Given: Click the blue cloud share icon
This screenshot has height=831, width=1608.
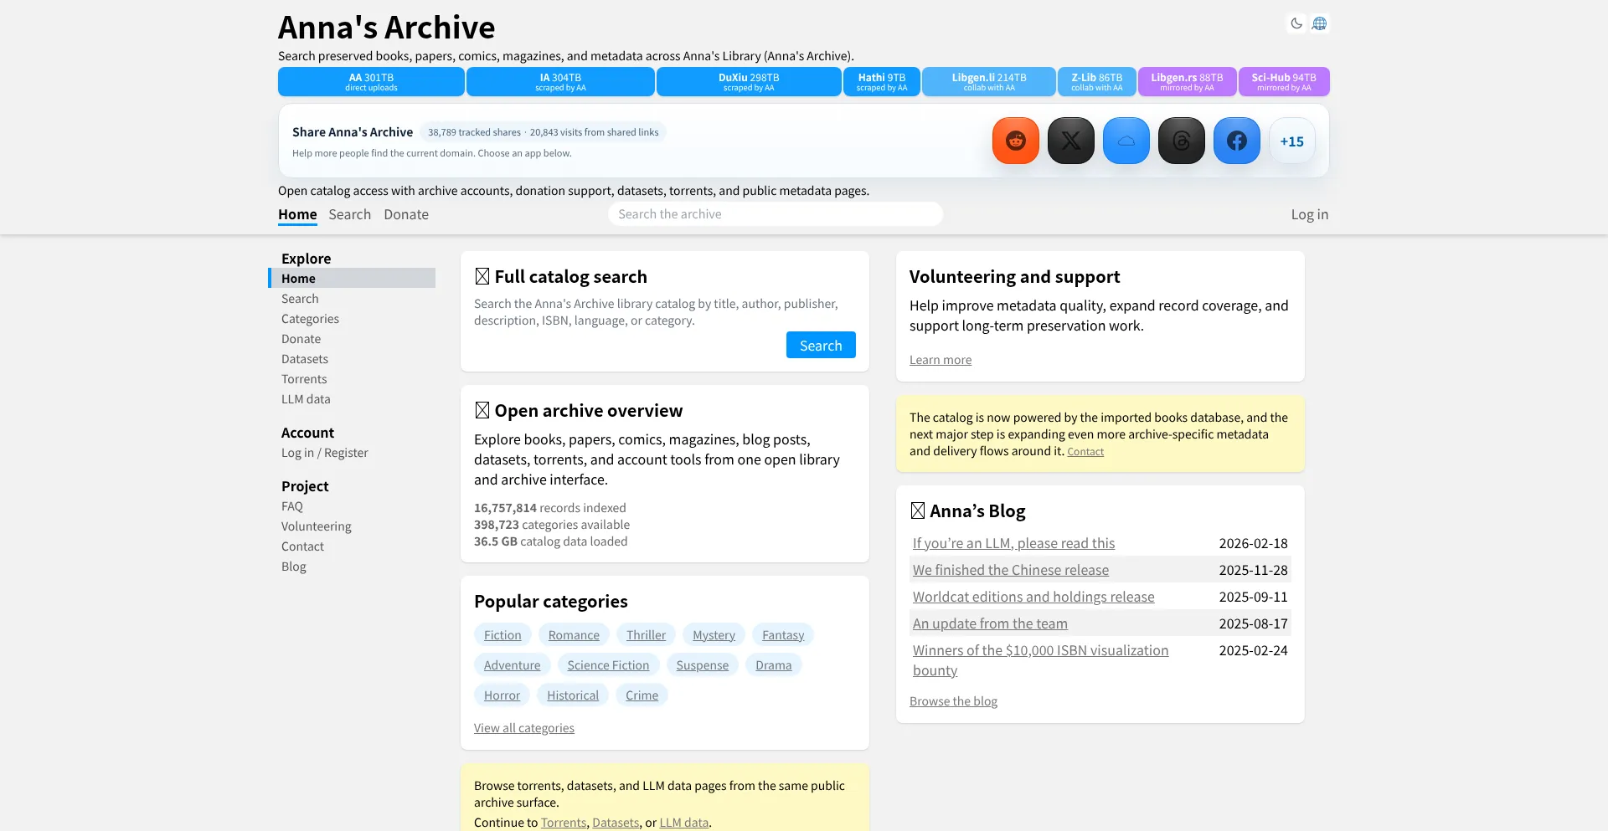Looking at the screenshot, I should pos(1126,141).
